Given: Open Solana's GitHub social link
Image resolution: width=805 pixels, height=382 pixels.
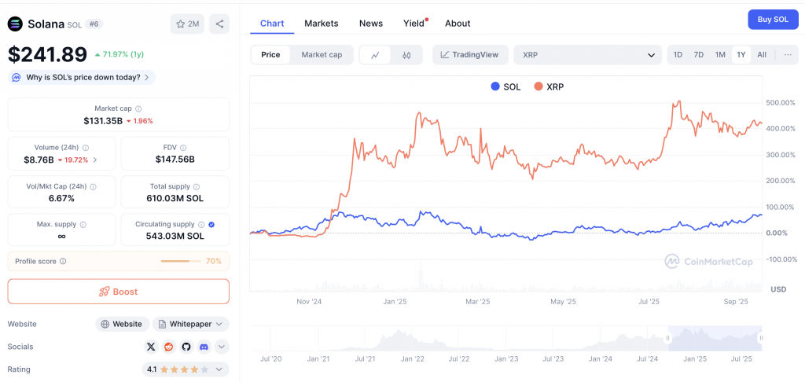Looking at the screenshot, I should [186, 347].
